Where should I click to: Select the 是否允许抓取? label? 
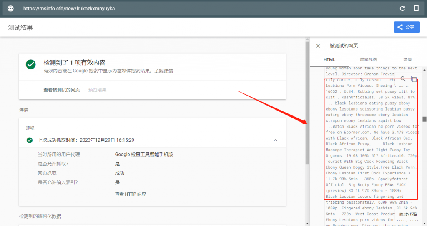coord(53,164)
